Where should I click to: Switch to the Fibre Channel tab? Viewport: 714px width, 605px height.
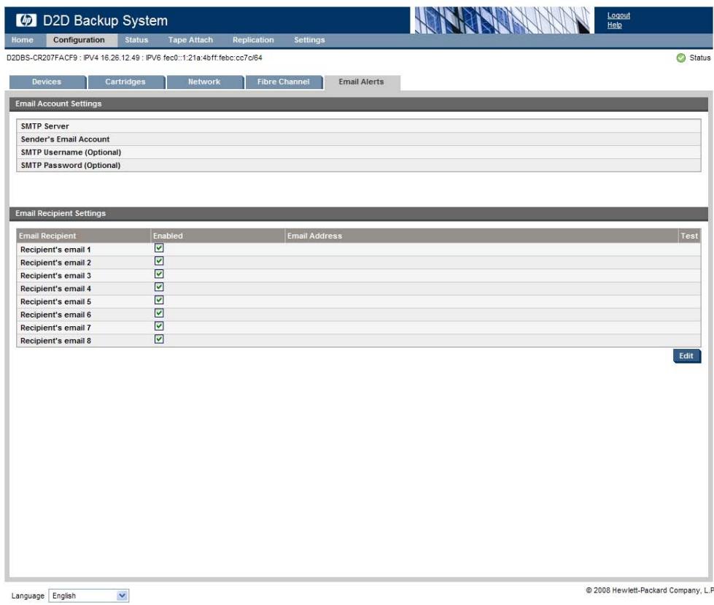(x=284, y=82)
